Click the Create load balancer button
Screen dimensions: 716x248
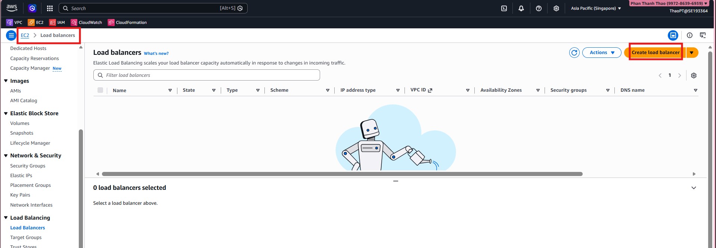pos(655,53)
